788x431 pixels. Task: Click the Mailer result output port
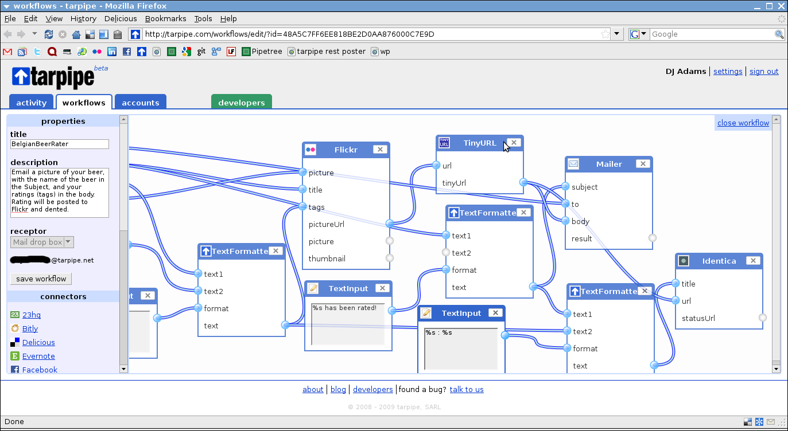pyautogui.click(x=653, y=238)
